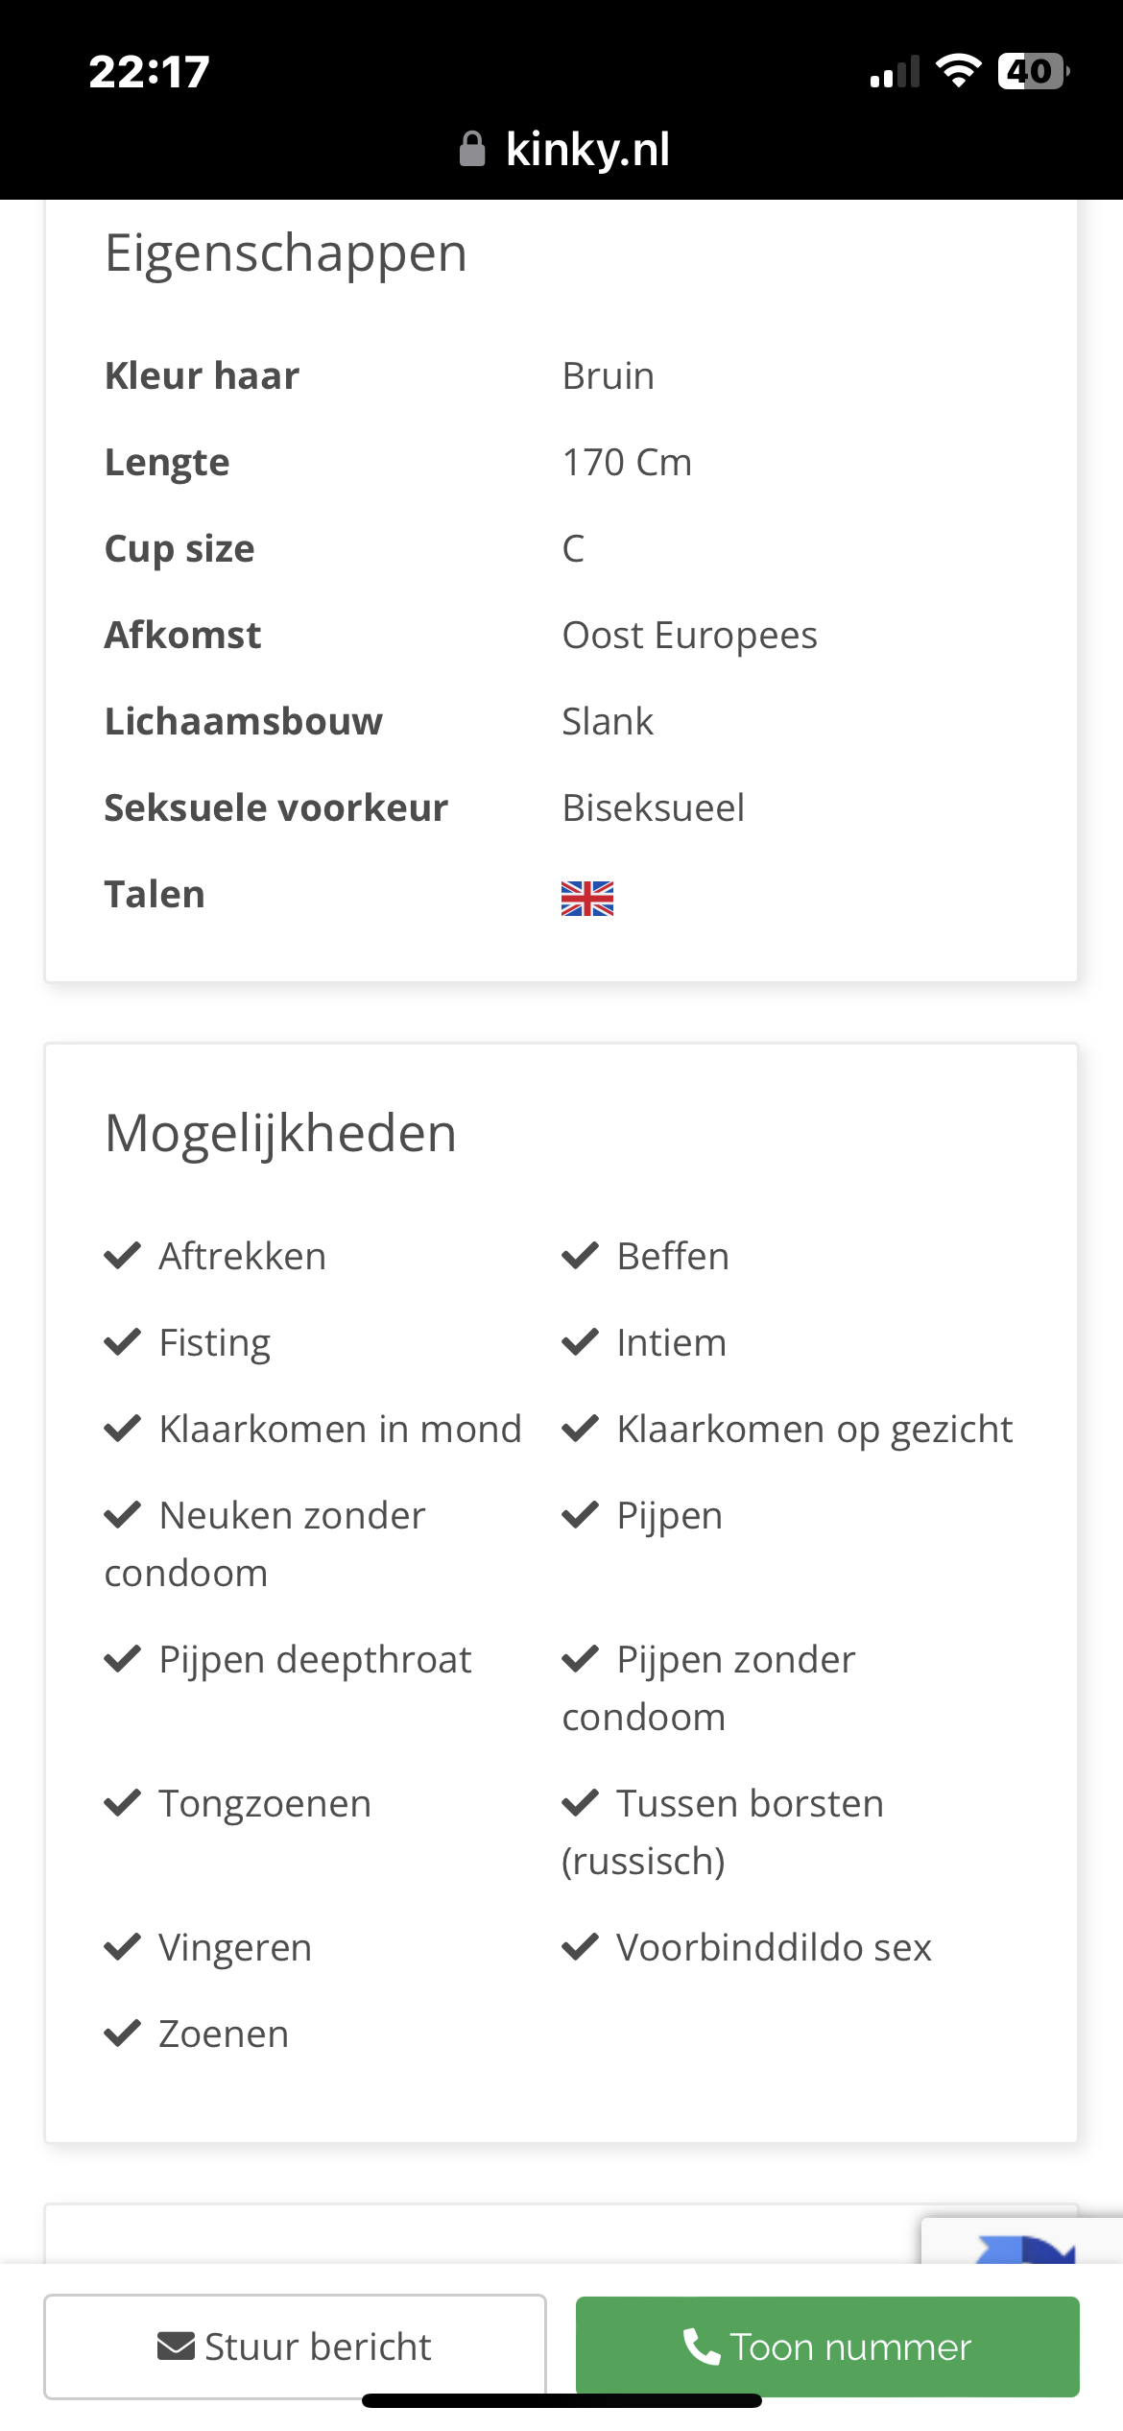Tap the Oost Europees value text
Image resolution: width=1123 pixels, height=2431 pixels.
point(690,636)
